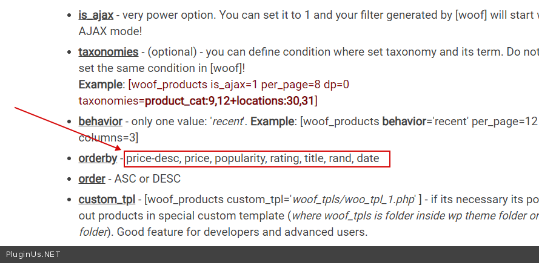Click the behavior attribute link
Screen dimensions: 539x263
[x=100, y=122]
